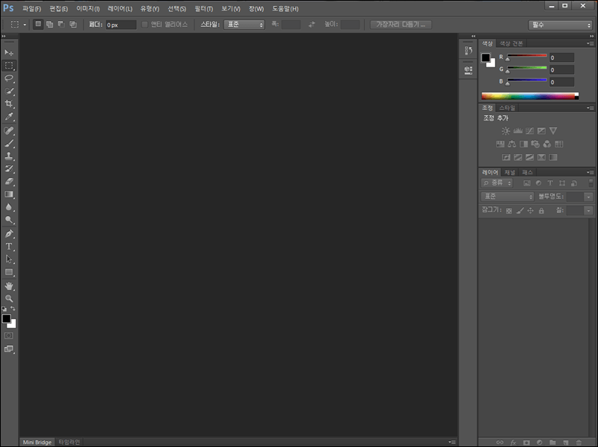Open the 스타일 dropdown set to 표준
This screenshot has width=598, height=447.
[244, 25]
